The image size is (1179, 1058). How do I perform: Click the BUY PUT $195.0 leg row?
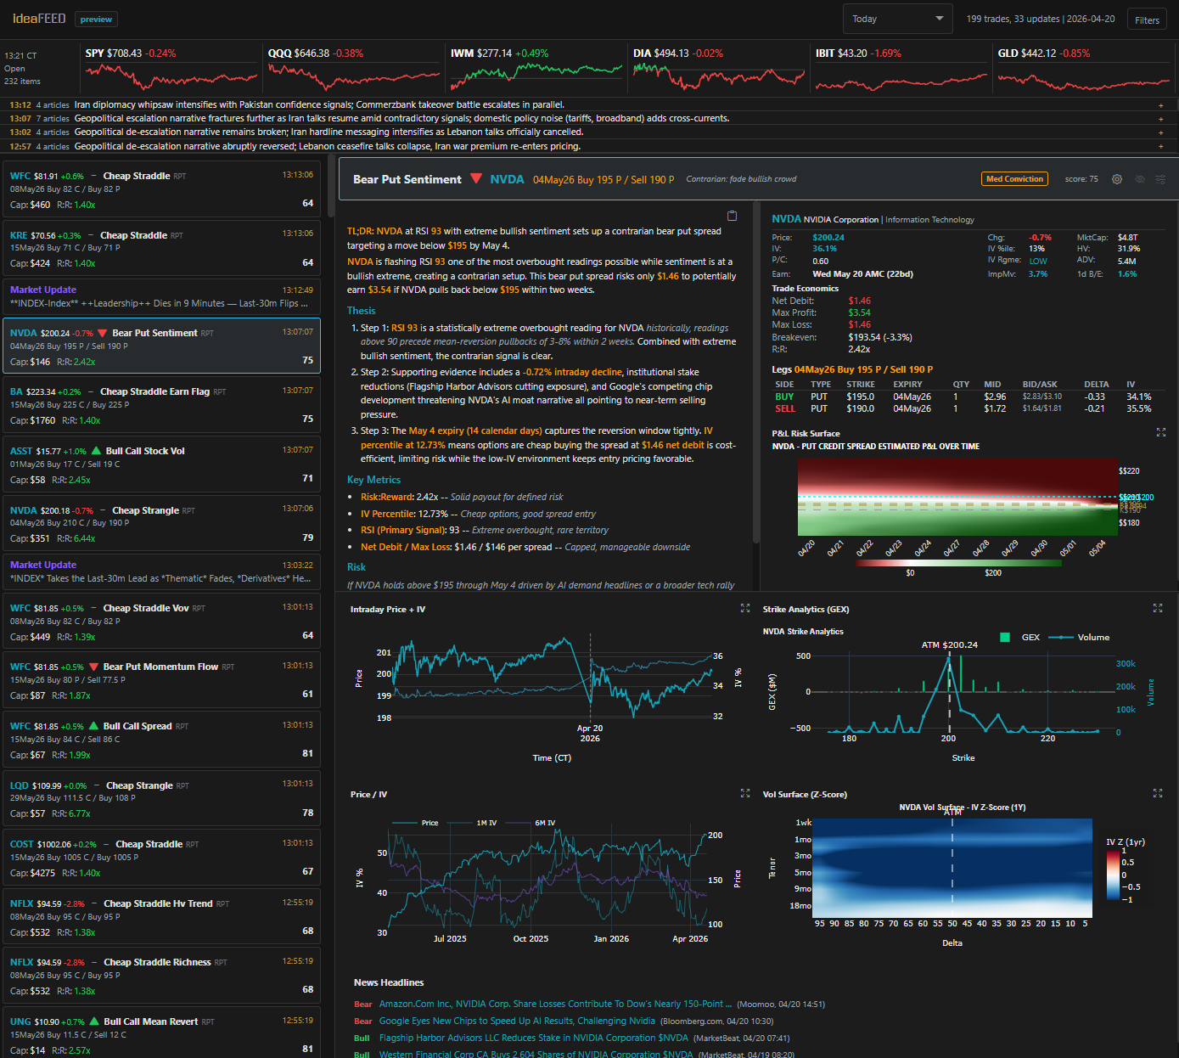click(x=963, y=397)
